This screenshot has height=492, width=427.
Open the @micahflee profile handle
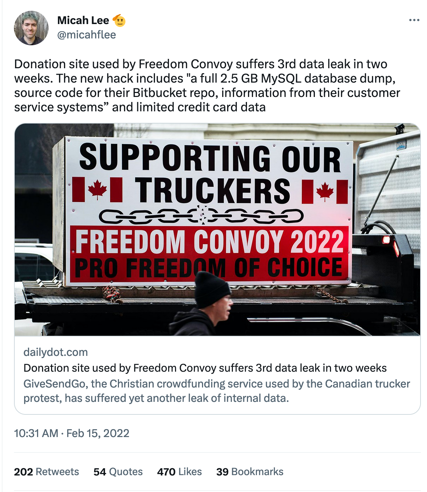click(x=86, y=35)
